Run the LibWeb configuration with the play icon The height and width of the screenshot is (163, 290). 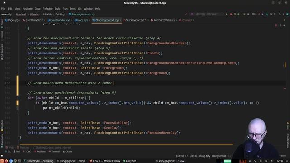pos(227,14)
